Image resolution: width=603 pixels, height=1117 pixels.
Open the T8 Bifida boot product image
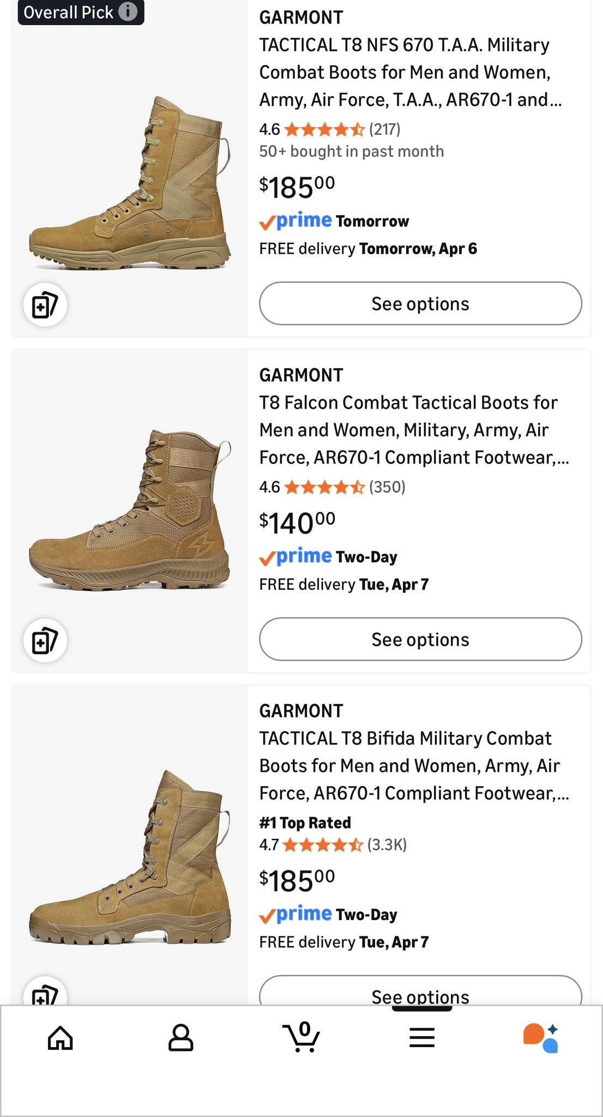click(x=130, y=857)
